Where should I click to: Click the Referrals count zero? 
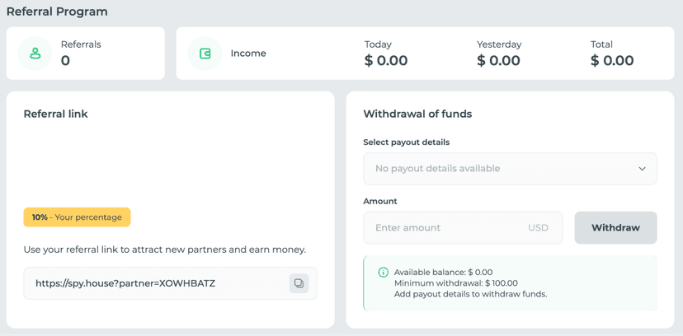click(65, 60)
